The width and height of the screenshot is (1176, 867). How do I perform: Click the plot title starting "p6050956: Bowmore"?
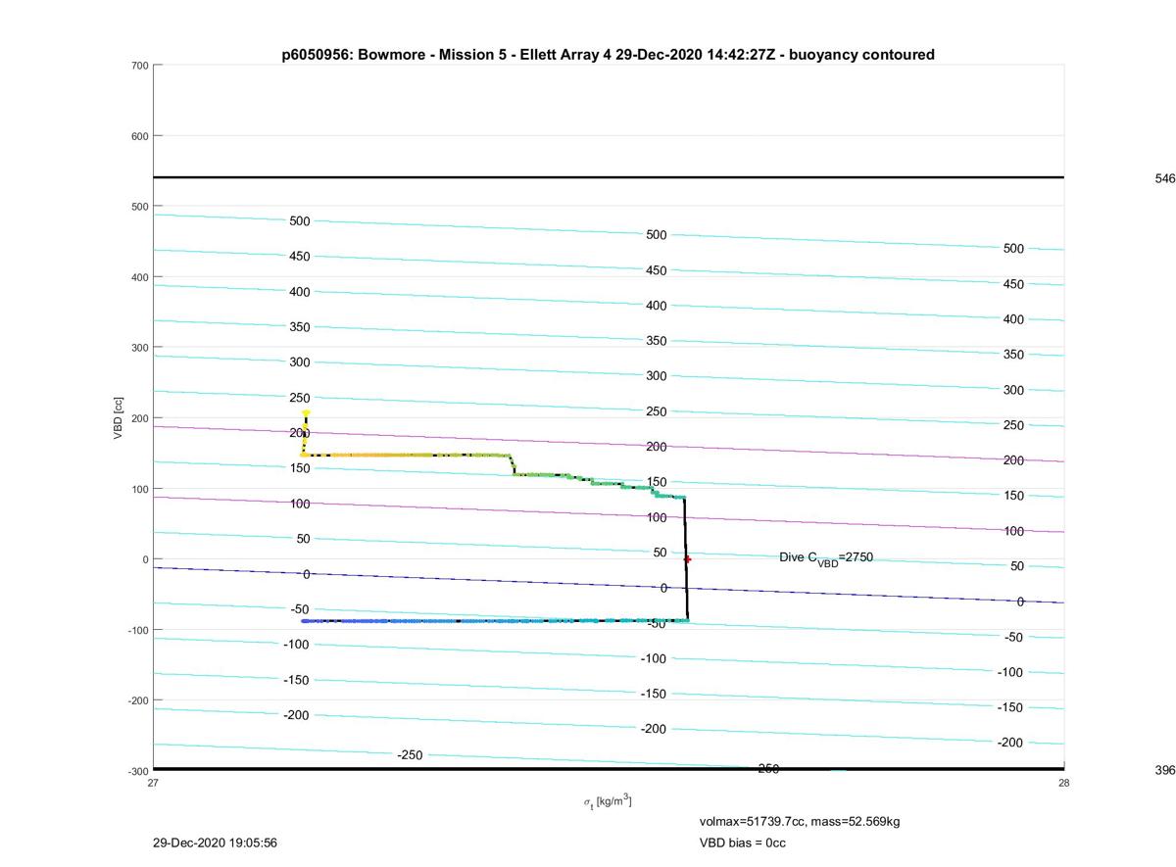(608, 55)
